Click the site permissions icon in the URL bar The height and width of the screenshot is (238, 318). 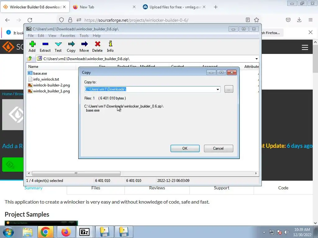[x=79, y=20]
